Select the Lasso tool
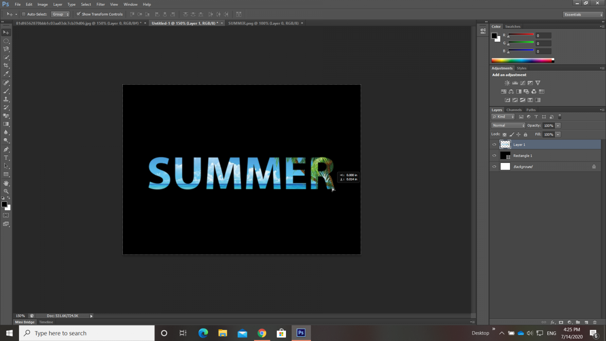 6,49
